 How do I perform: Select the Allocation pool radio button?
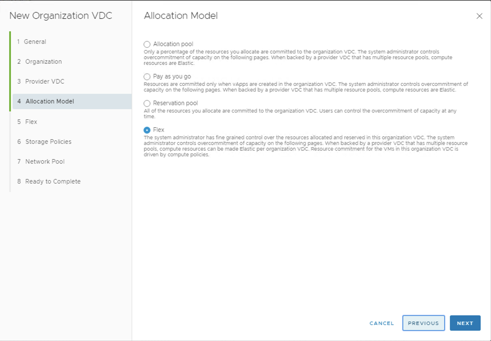point(147,44)
